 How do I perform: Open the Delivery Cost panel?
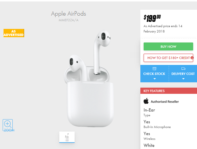[183, 73]
